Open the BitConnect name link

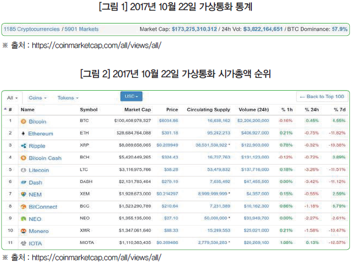tap(43, 207)
